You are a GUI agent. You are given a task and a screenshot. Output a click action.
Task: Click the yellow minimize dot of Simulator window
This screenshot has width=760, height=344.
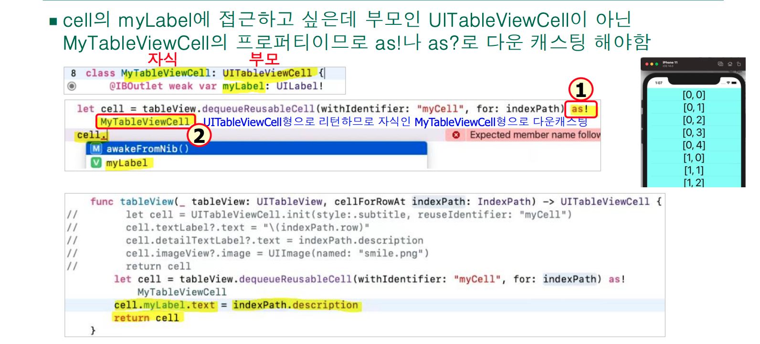coord(652,64)
